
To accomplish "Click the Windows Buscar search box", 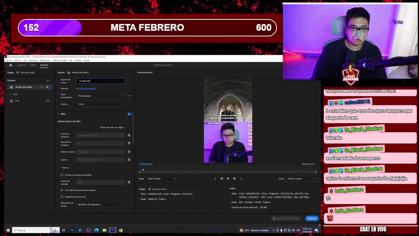I will coord(36,230).
